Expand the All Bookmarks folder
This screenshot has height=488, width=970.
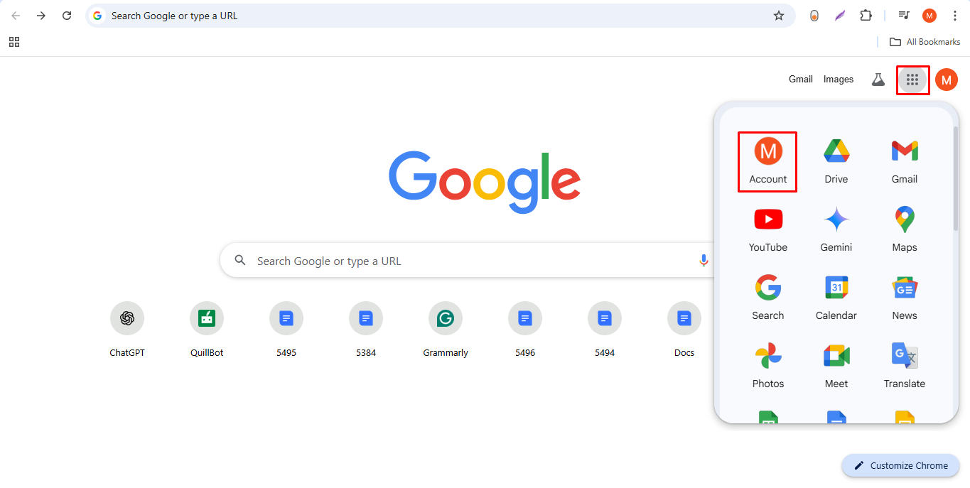(x=924, y=41)
